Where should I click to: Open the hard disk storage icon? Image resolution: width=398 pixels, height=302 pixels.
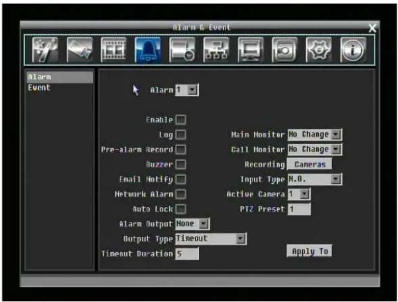284,50
